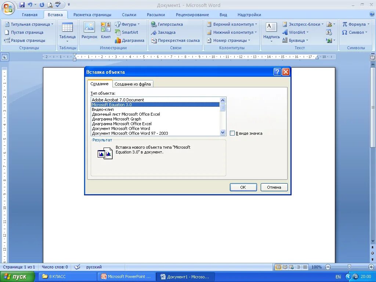Insert Гиперссылка hyperlink
The width and height of the screenshot is (376, 282).
click(167, 24)
